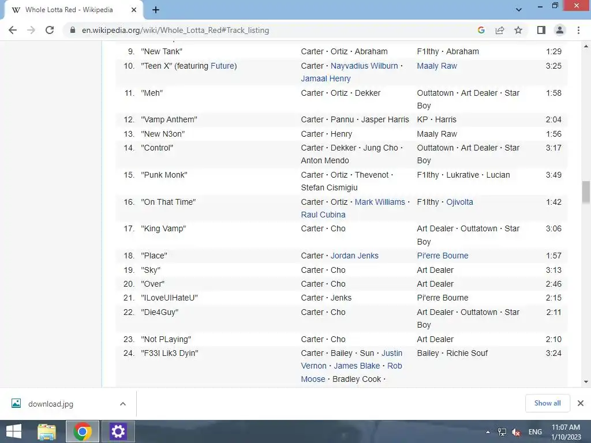This screenshot has height=443, width=591.
Task: Open Nayvadius Wilburn link
Action: (x=364, y=66)
